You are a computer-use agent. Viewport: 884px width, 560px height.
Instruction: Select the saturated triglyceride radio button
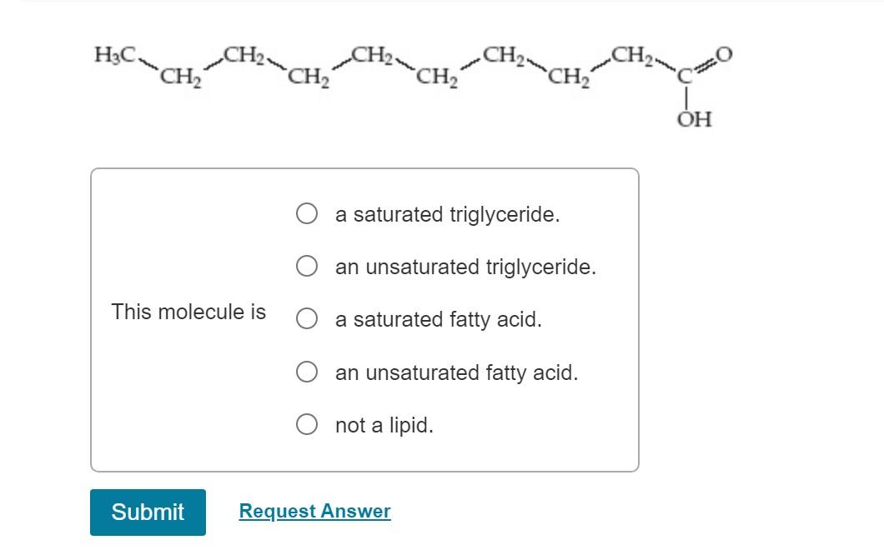click(x=306, y=212)
